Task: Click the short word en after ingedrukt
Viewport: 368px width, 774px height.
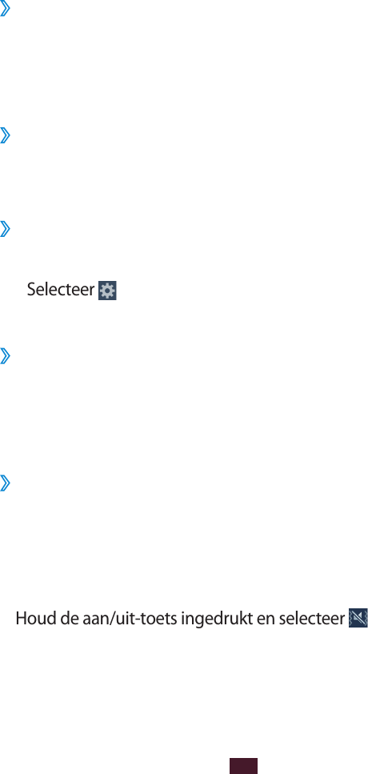Action: point(266,620)
